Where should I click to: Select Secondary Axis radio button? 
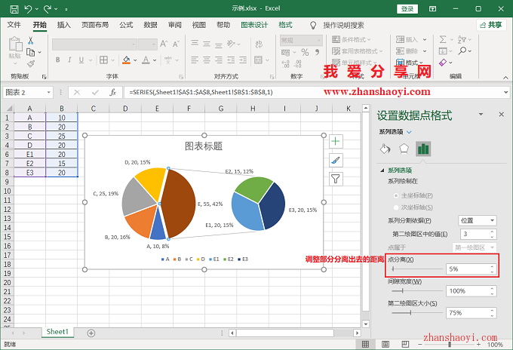coord(396,207)
